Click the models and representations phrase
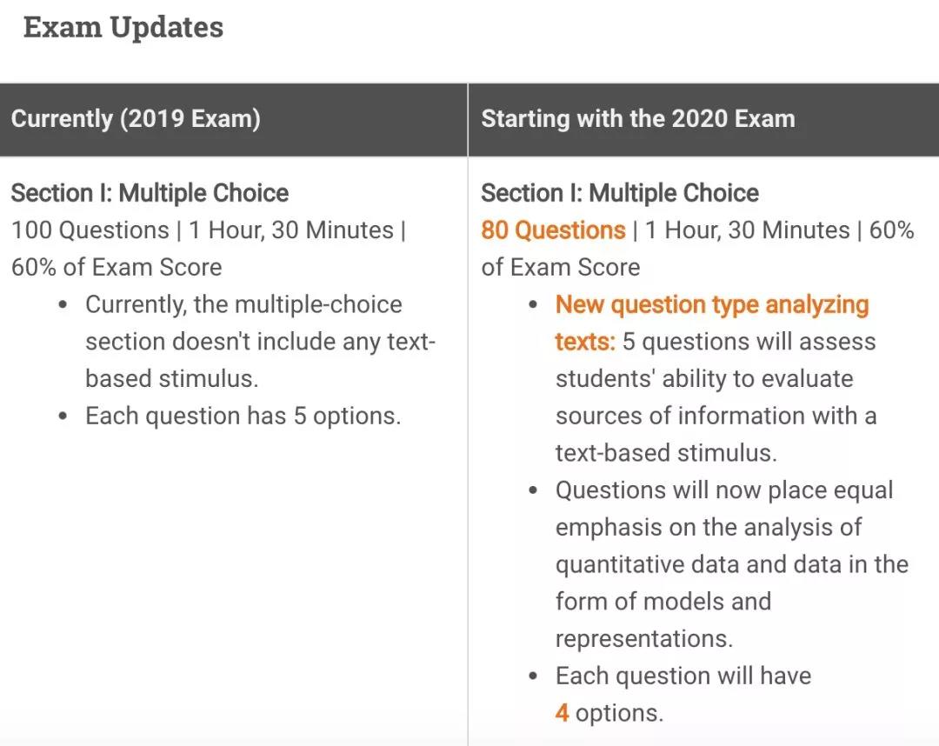The width and height of the screenshot is (939, 746). (689, 620)
